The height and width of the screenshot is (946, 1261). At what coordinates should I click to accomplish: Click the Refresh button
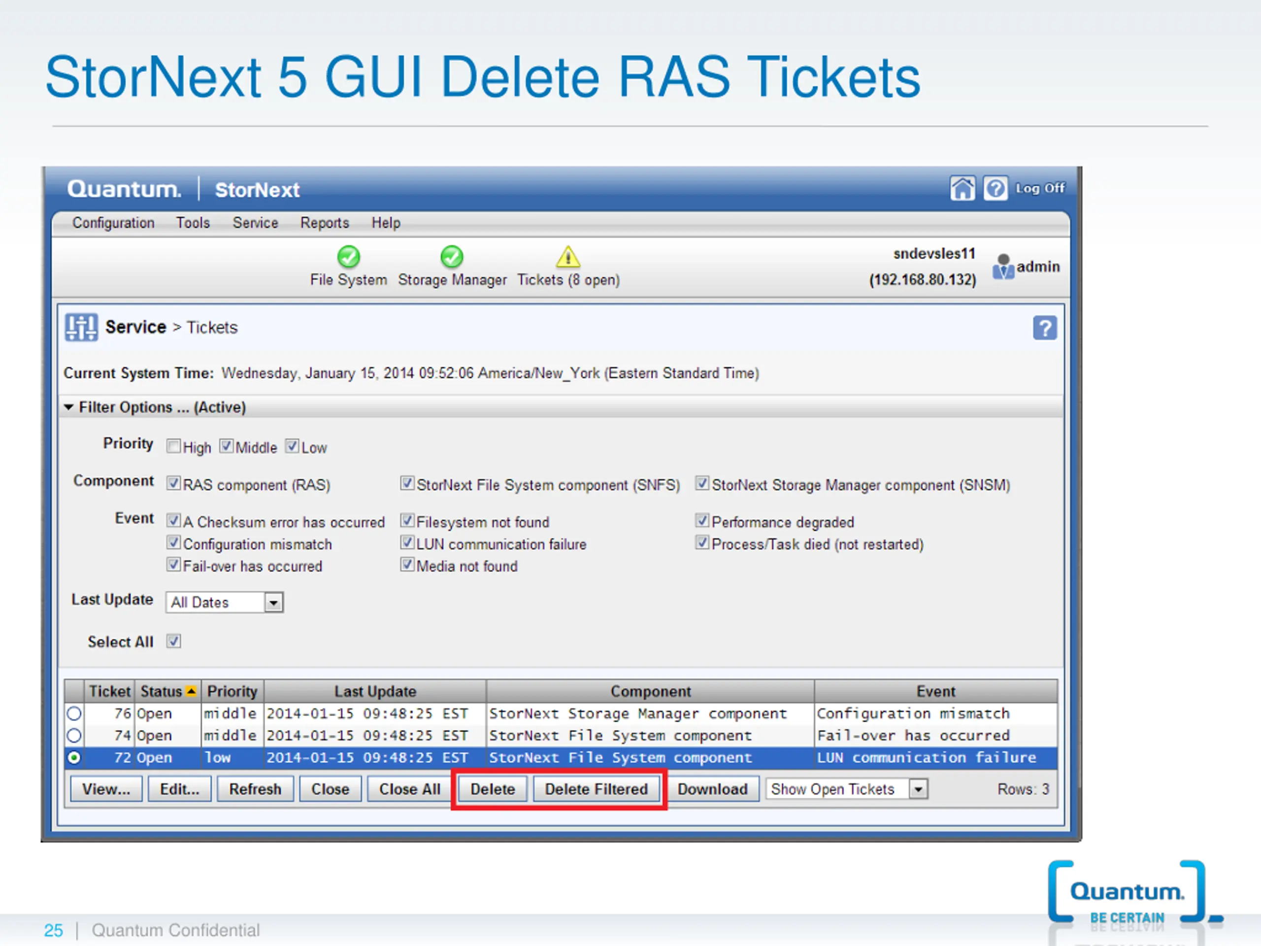[x=255, y=789]
